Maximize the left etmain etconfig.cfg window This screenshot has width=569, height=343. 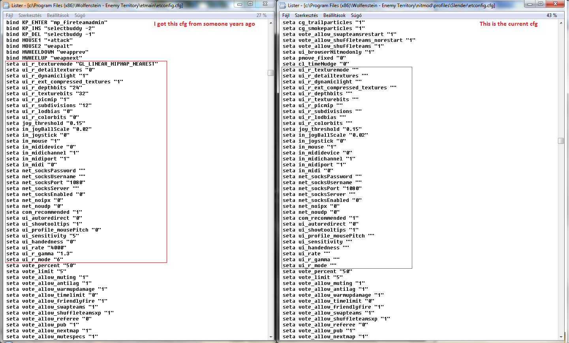(x=250, y=4)
